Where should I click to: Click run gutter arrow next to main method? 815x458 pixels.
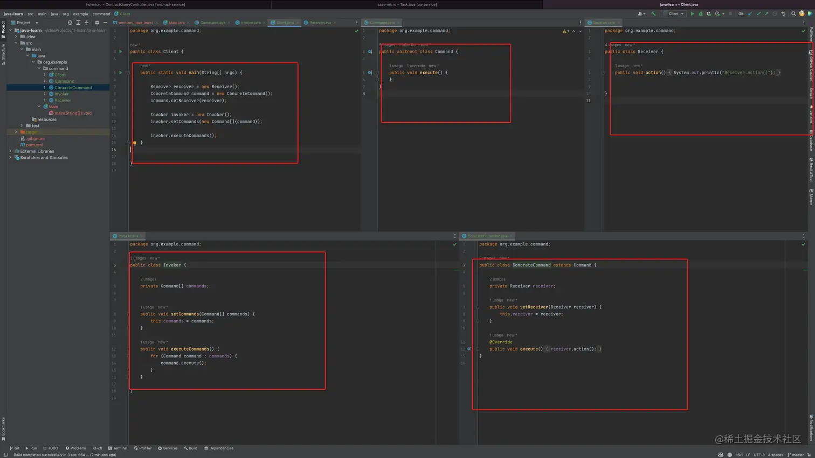[x=121, y=73]
